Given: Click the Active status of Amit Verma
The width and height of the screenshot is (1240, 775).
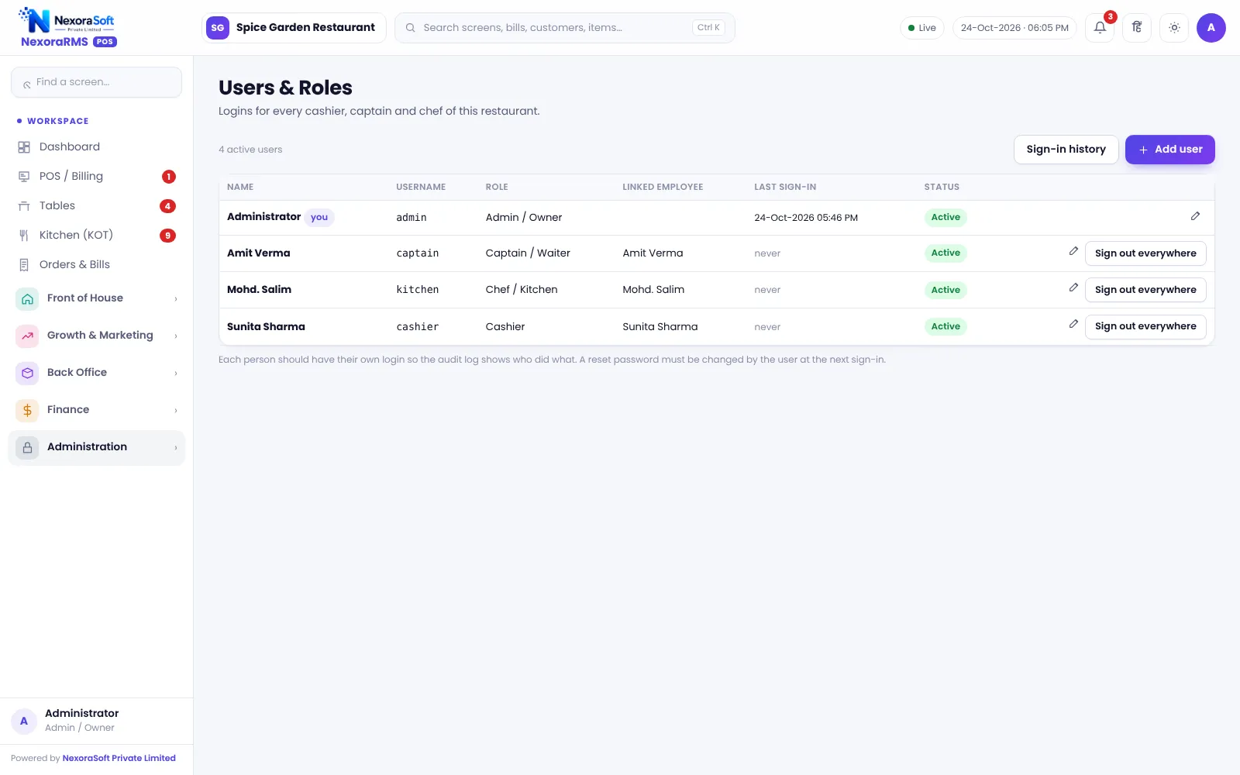Looking at the screenshot, I should click(945, 253).
